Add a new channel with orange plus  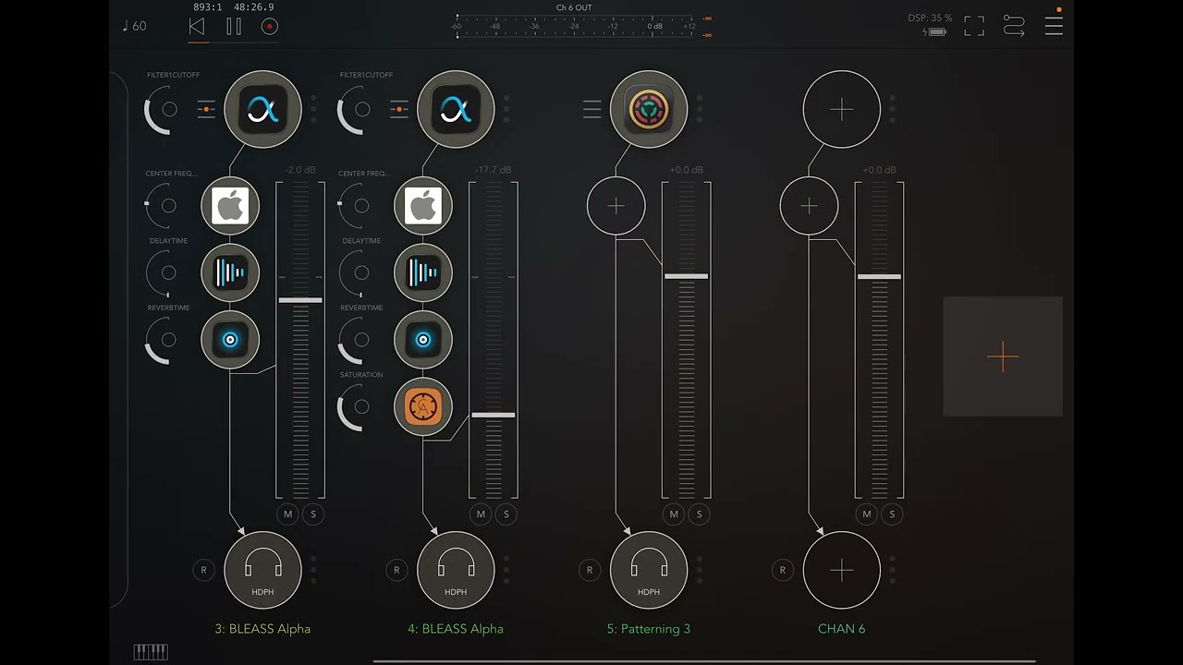(1003, 357)
